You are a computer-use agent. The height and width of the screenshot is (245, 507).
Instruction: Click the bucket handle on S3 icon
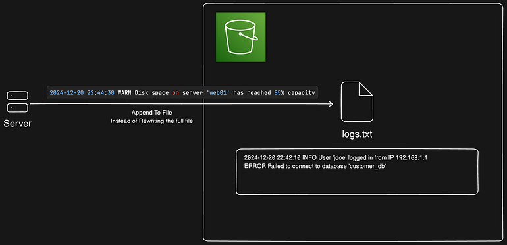click(249, 36)
